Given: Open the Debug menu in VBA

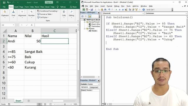Looking at the screenshot, I should point(117,6).
